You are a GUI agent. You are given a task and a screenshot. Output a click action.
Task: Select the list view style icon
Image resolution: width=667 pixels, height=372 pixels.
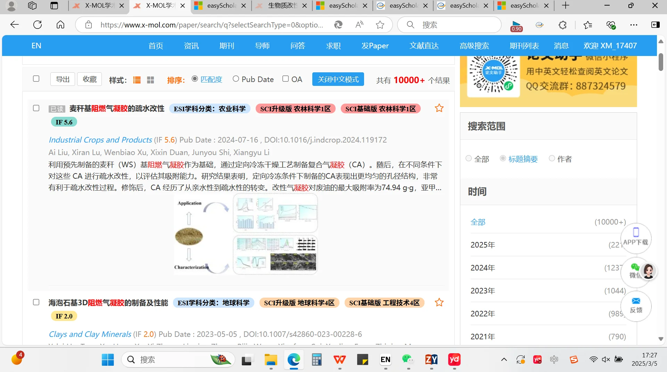(x=137, y=80)
